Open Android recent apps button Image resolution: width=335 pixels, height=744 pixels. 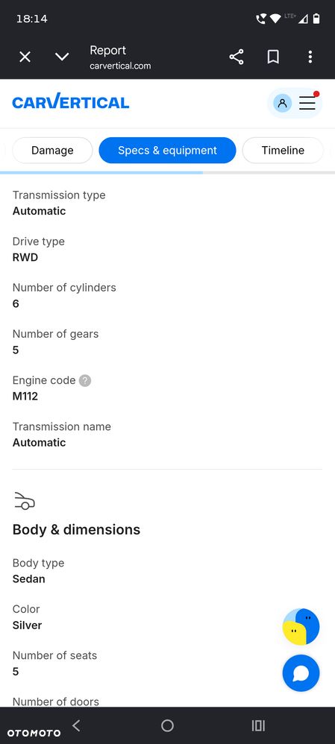tap(258, 725)
